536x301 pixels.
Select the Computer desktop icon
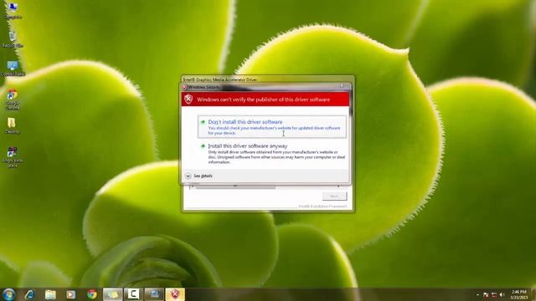point(13,11)
